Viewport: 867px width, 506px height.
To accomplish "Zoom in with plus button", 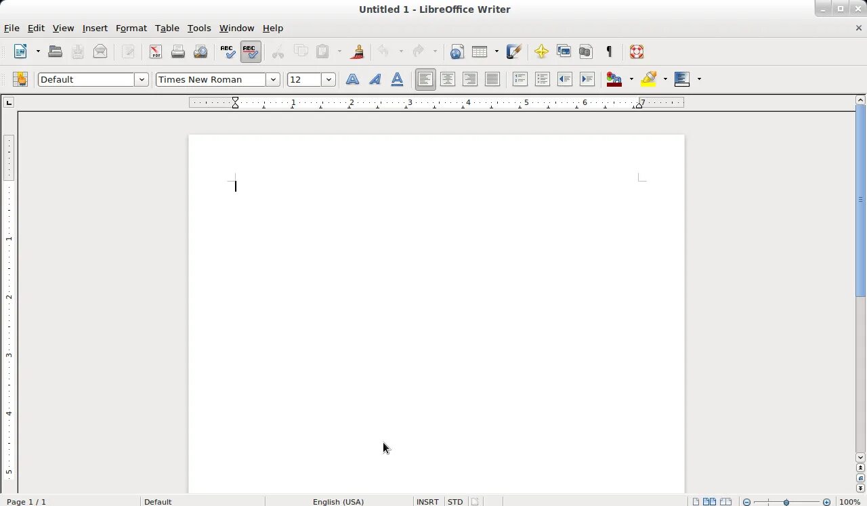I will point(826,502).
